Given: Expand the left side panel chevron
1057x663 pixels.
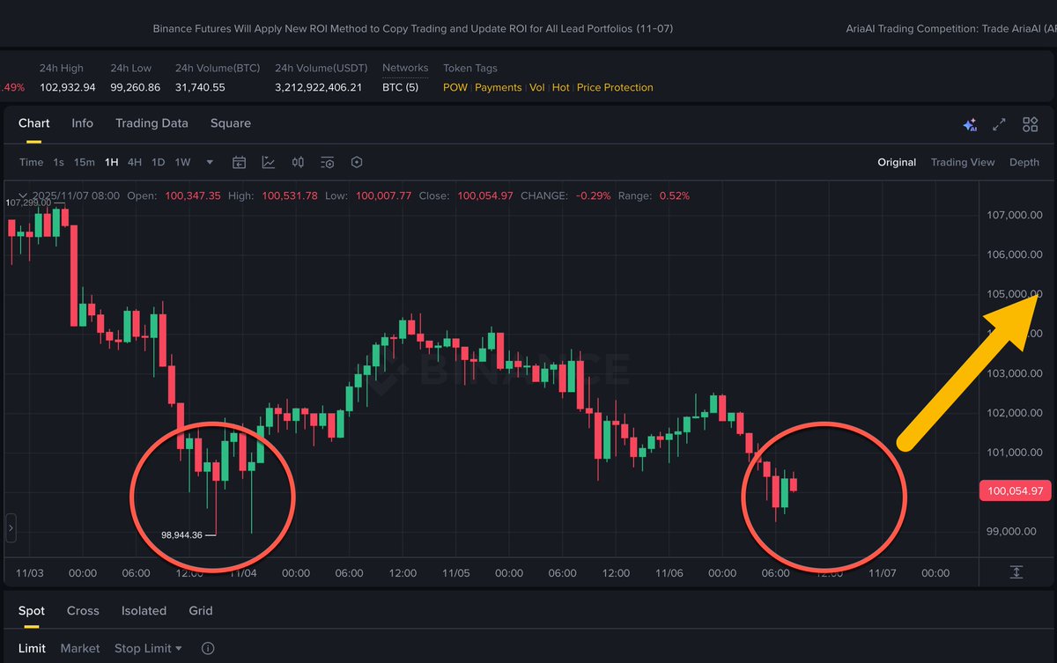Looking at the screenshot, I should 11,528.
